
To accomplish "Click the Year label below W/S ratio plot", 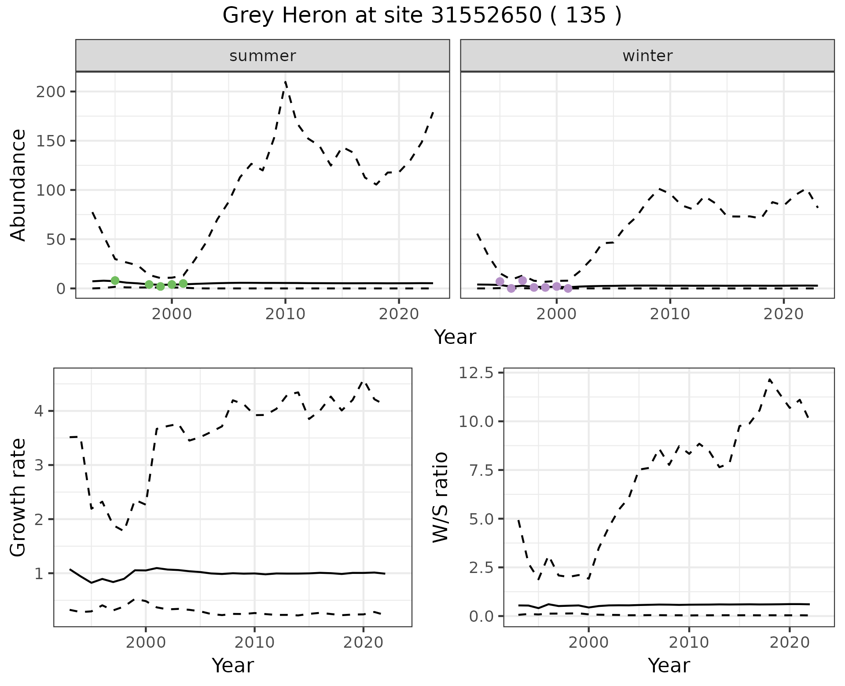I will 668,665.
